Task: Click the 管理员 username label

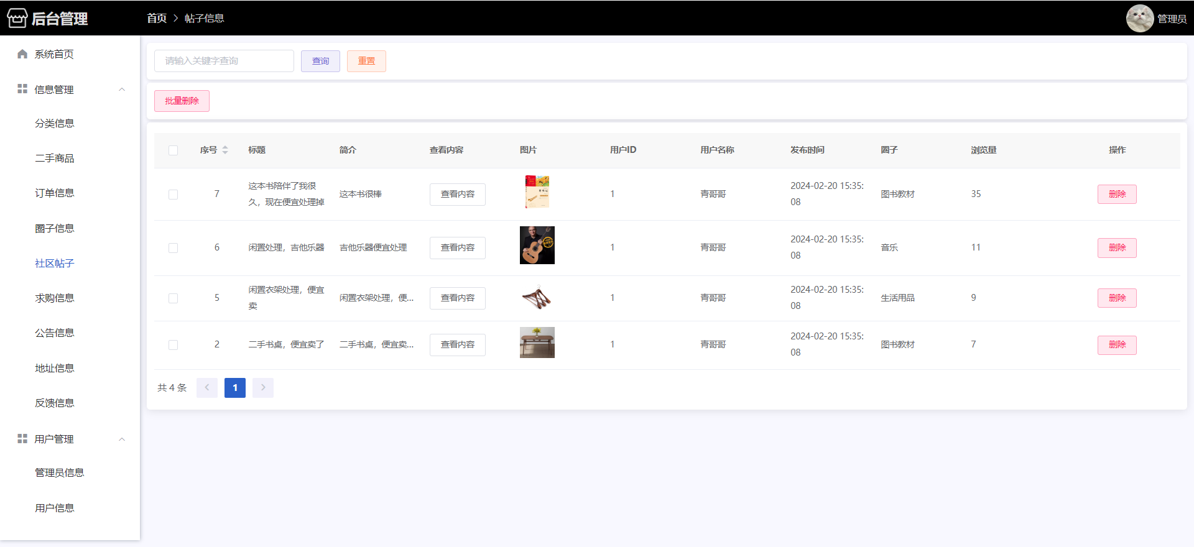Action: point(1172,19)
